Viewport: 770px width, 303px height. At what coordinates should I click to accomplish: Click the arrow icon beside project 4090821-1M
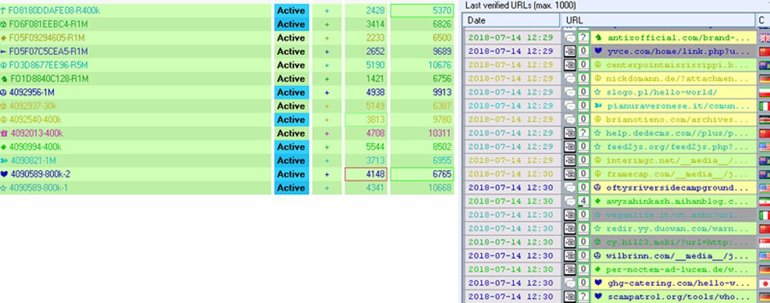(4, 161)
